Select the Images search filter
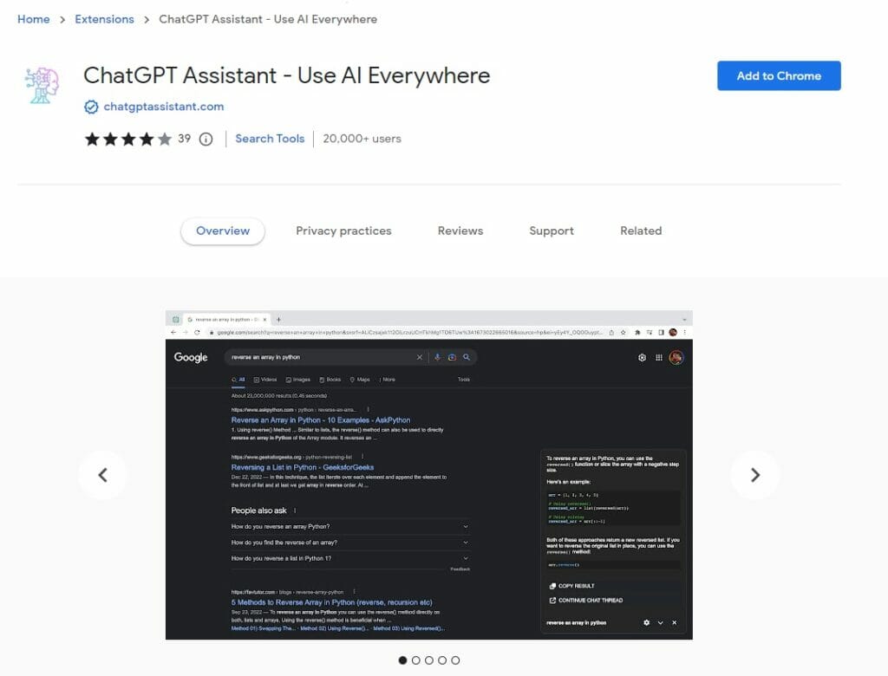This screenshot has width=888, height=676. [x=298, y=380]
